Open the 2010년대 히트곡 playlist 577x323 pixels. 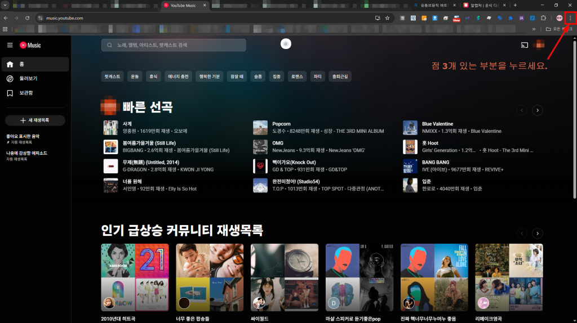[135, 277]
